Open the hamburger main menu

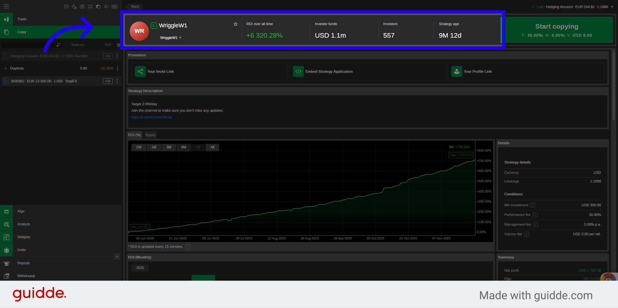pyautogui.click(x=6, y=6)
